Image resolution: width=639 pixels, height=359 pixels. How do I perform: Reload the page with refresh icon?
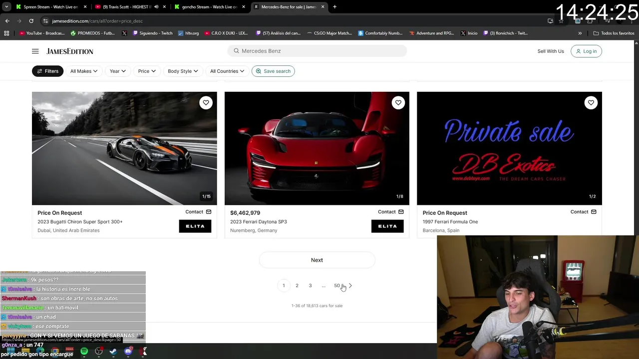point(31,21)
